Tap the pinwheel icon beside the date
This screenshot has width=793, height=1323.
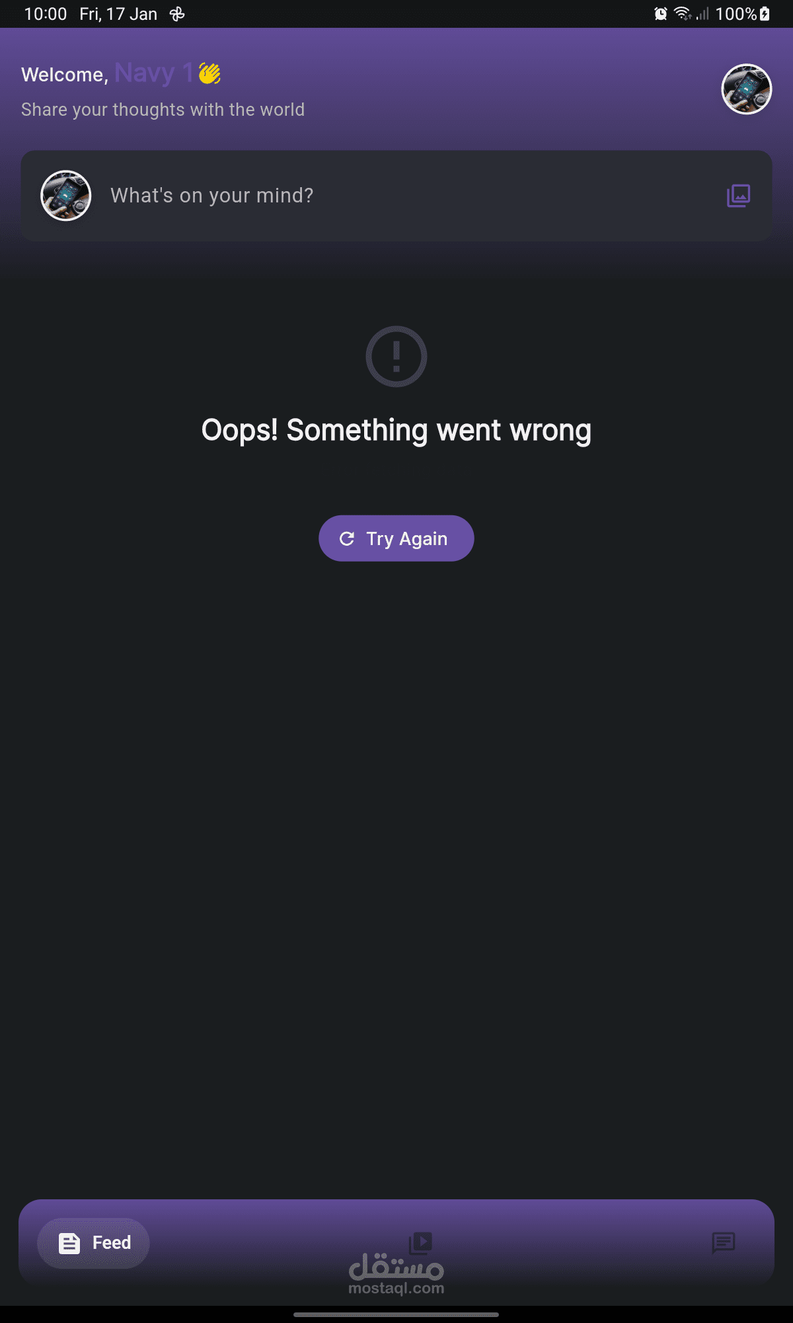(x=177, y=14)
